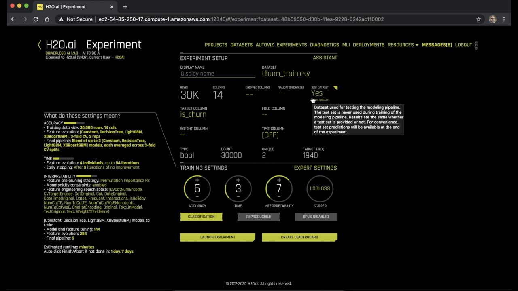Click LAUNCH EXPERIMENT
Viewport: 518px width, 291px height.
(218, 237)
